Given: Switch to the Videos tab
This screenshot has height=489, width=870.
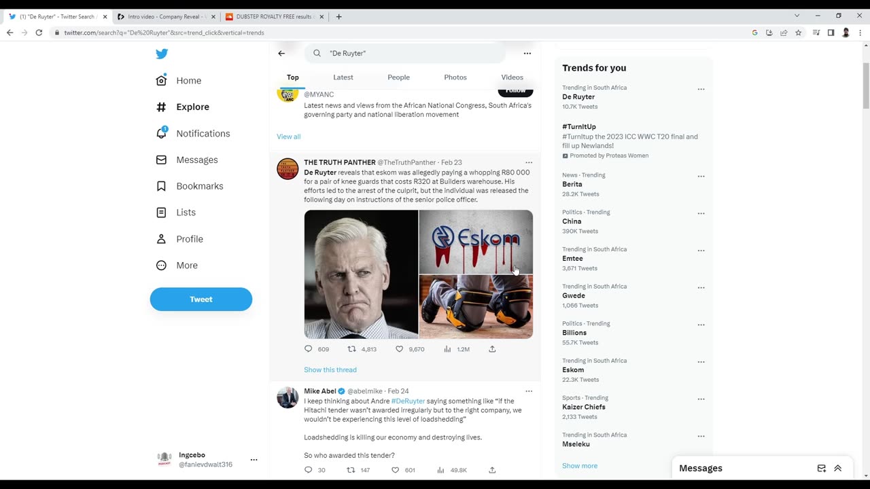Looking at the screenshot, I should click(512, 77).
